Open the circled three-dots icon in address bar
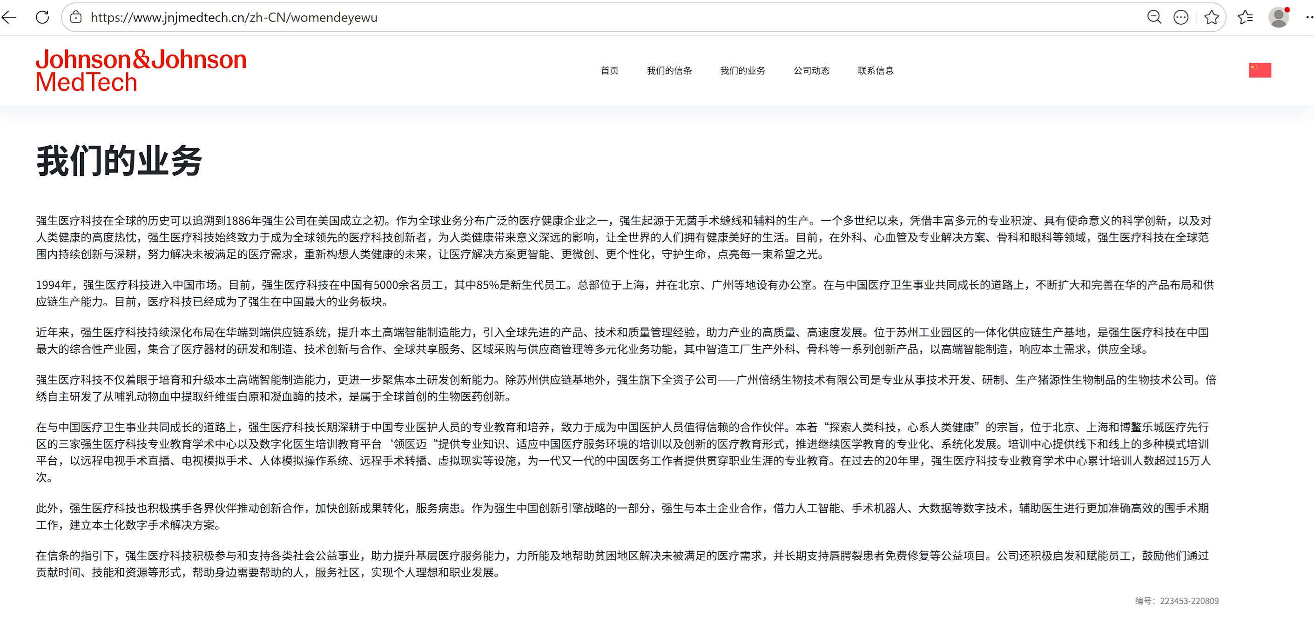1314x630 pixels. [x=1181, y=17]
